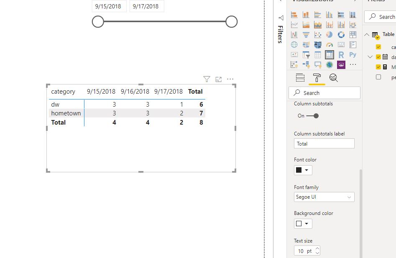Select the Line and stacked column chart
Viewport: 396px width, 258px height.
[330, 25]
